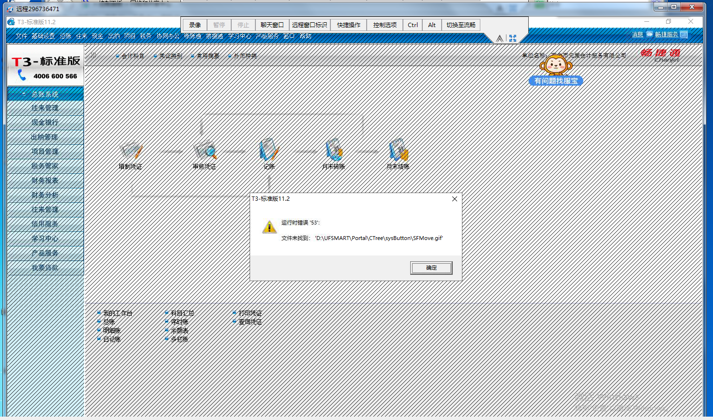Open the 外币种类 shortcut link

(x=245, y=56)
